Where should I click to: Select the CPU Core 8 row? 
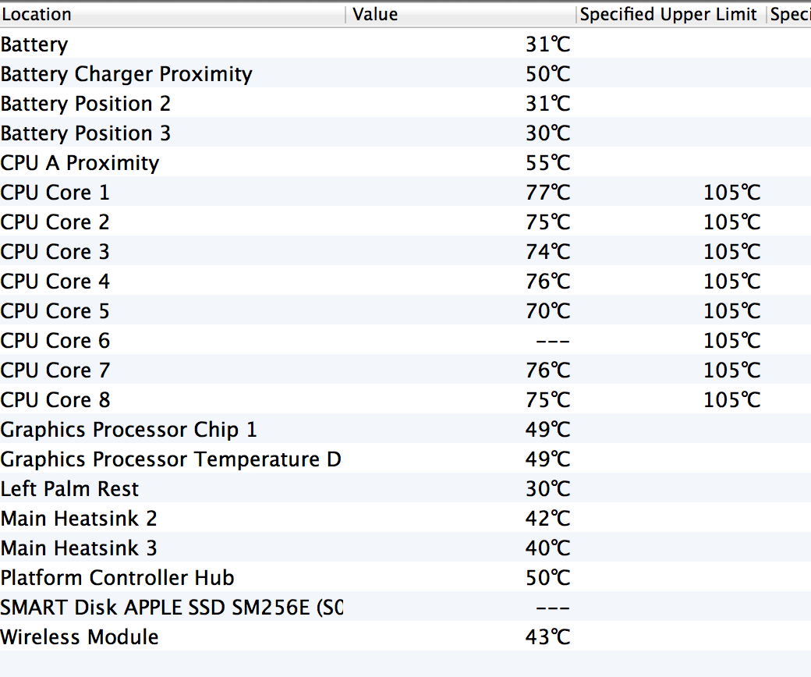(405, 399)
